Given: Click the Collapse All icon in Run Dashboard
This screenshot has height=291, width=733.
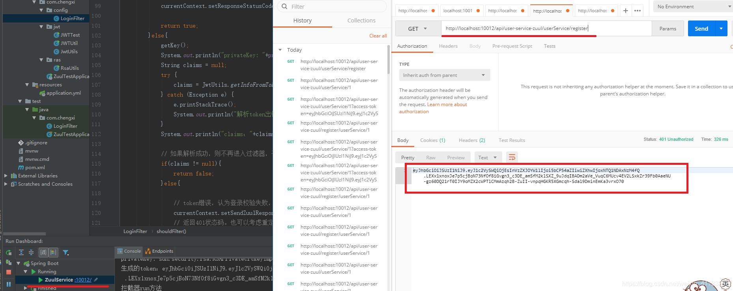Looking at the screenshot, I should coord(31,252).
